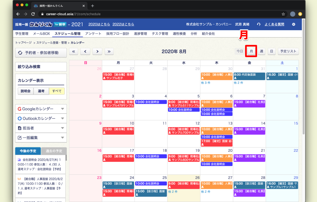
Task: Open the settings gear icon
Action: [294, 24]
